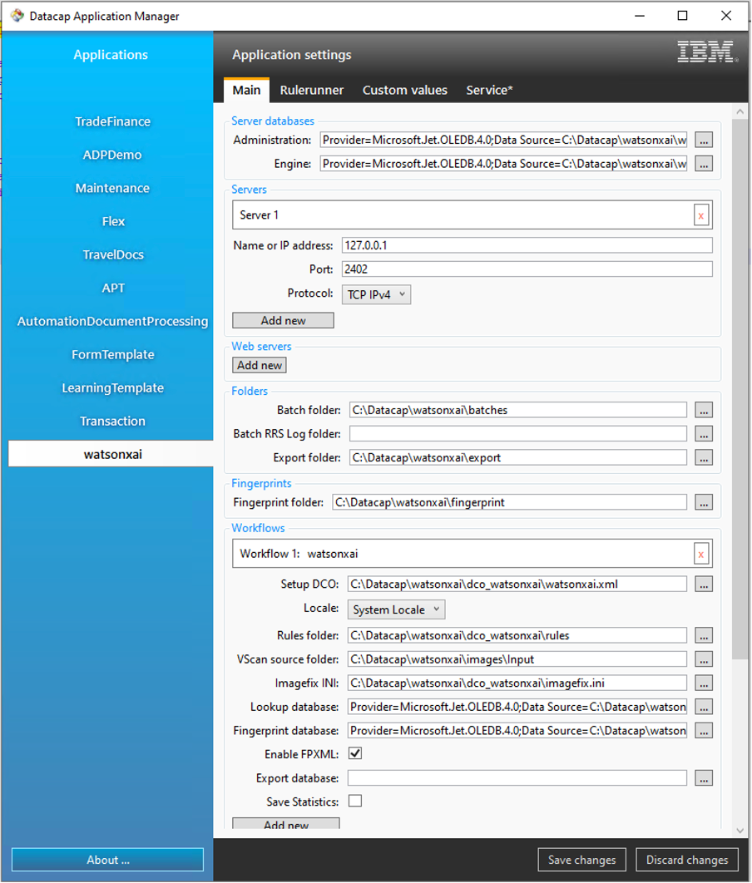Click browse button next to Administration database
The width and height of the screenshot is (752, 883).
pyautogui.click(x=704, y=140)
